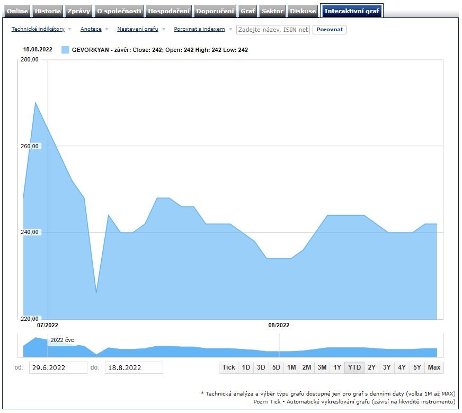Click the GEVORKYAN blue legend swatch

[x=65, y=50]
